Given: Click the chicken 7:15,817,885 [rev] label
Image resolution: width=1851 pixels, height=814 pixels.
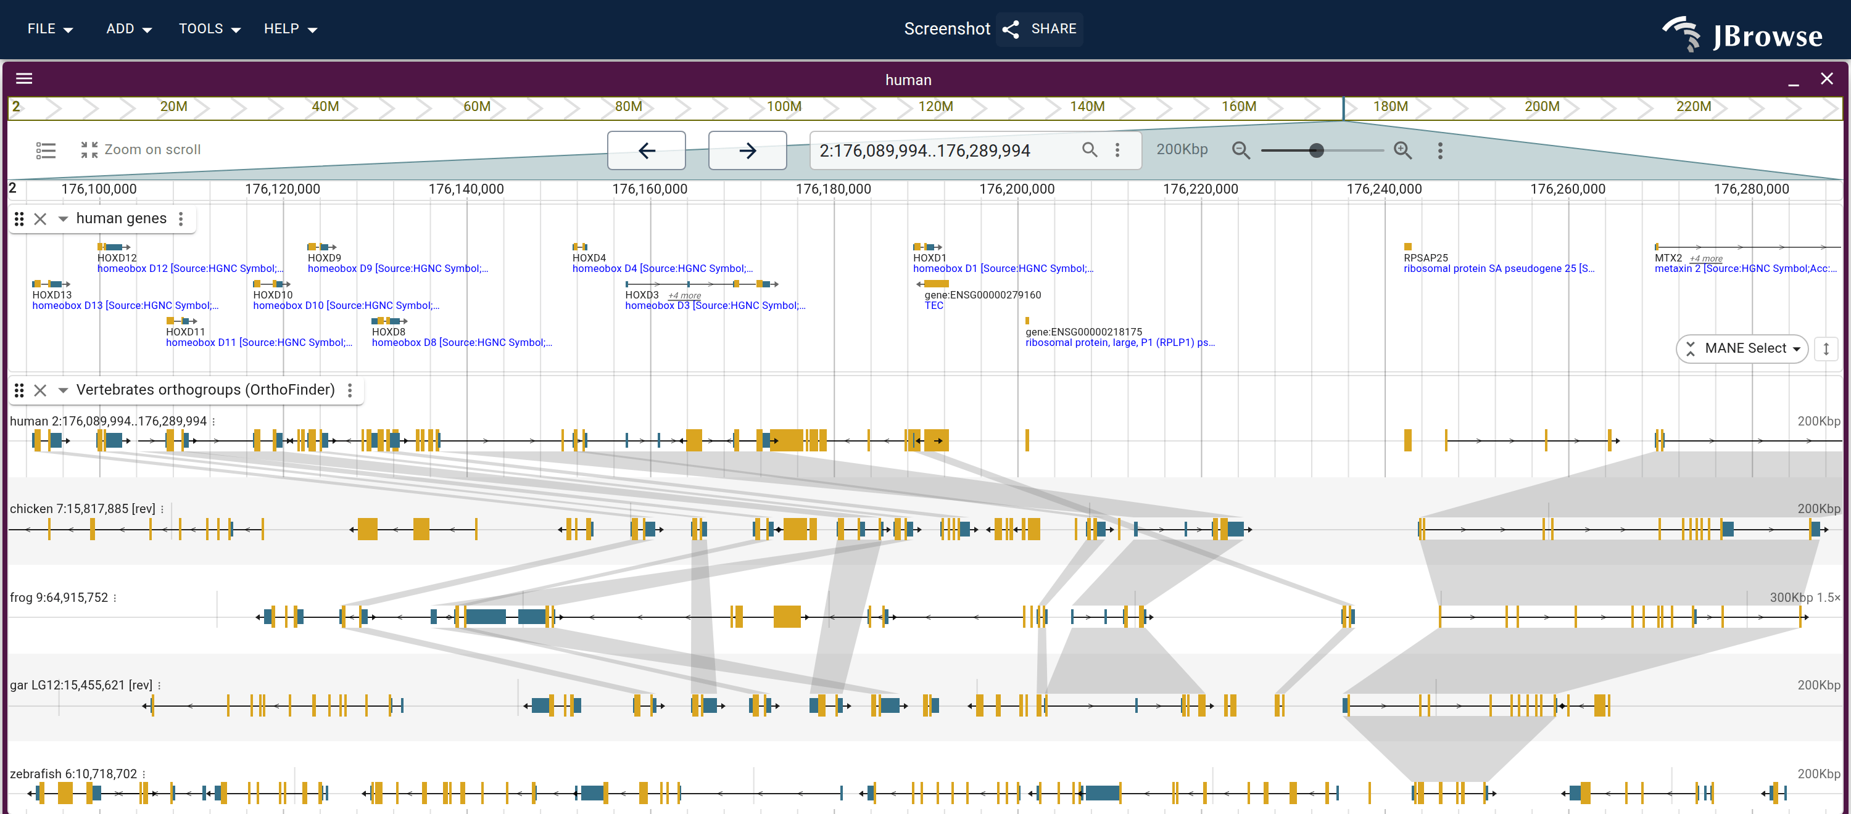Looking at the screenshot, I should pyautogui.click(x=82, y=509).
